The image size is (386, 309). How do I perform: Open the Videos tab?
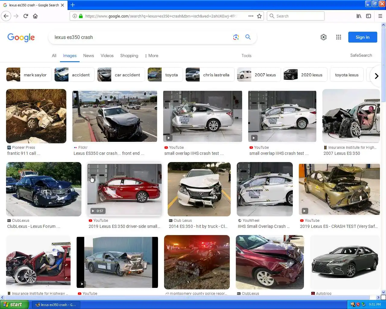(107, 56)
